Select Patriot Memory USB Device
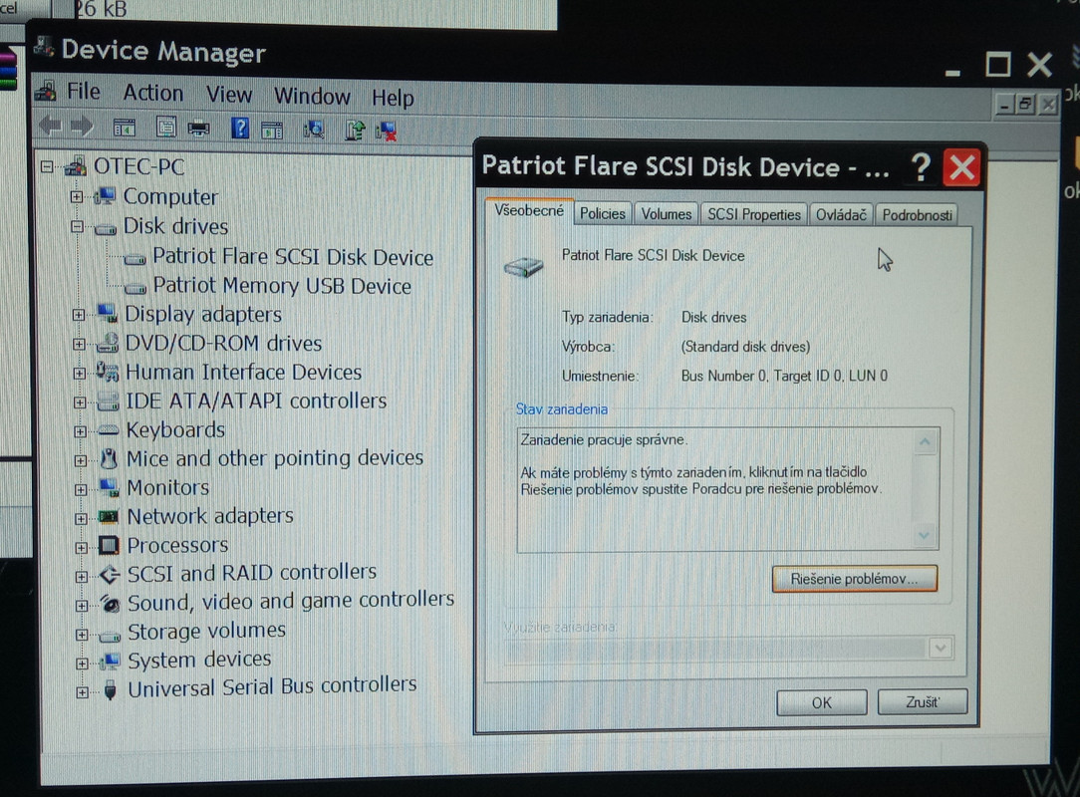 point(282,286)
